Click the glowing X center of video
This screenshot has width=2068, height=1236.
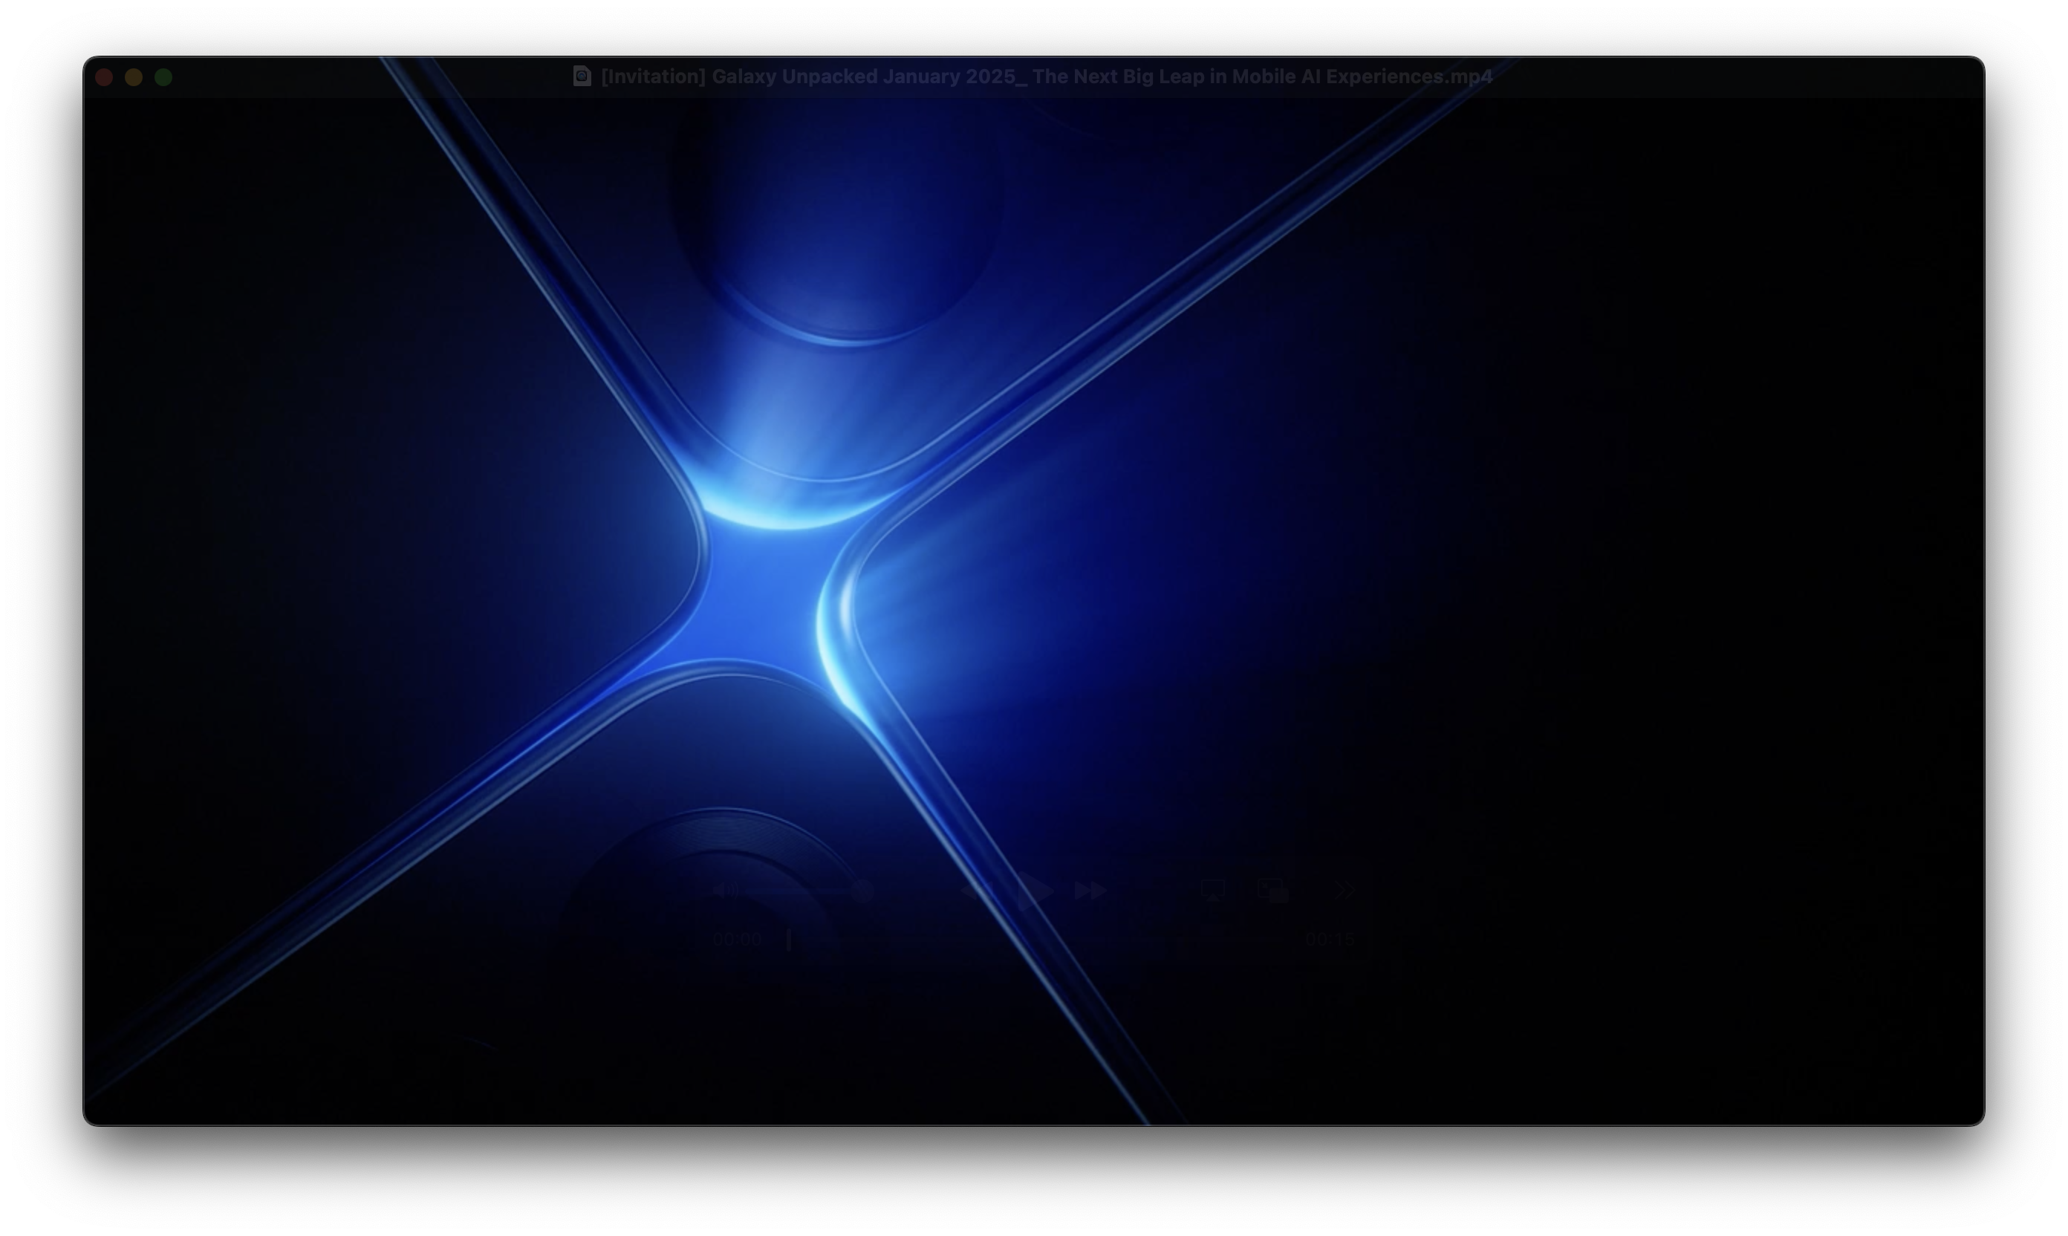[x=762, y=593]
